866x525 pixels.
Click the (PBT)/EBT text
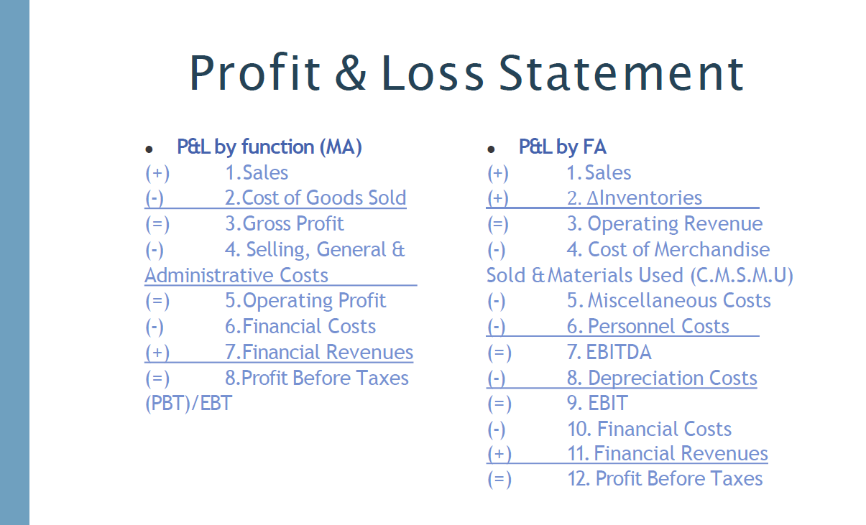pos(188,403)
